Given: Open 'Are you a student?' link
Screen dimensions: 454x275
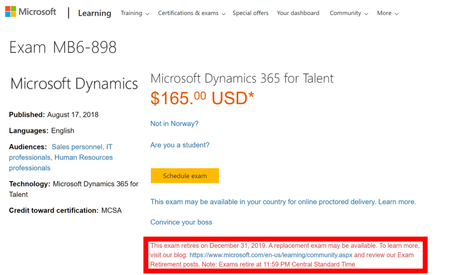Looking at the screenshot, I should coord(180,145).
